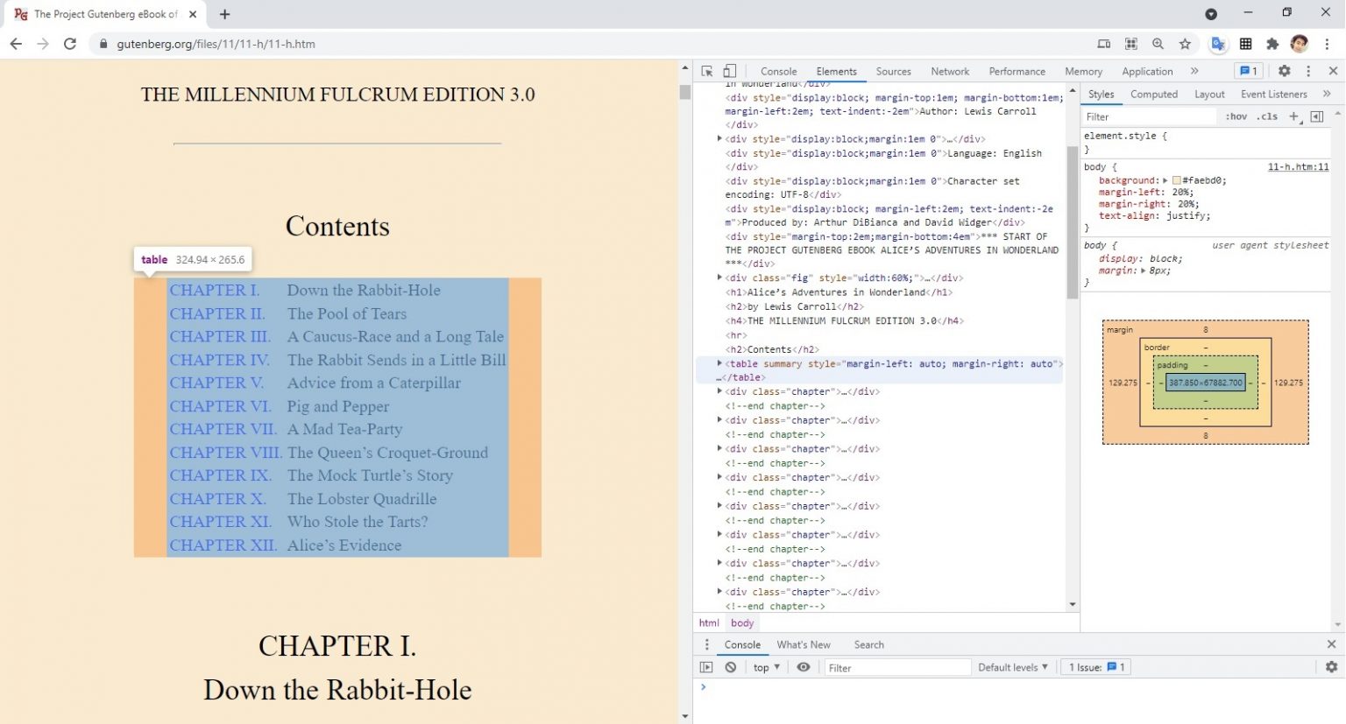Open the top JavaScript context dropdown
The image size is (1346, 724).
(766, 667)
